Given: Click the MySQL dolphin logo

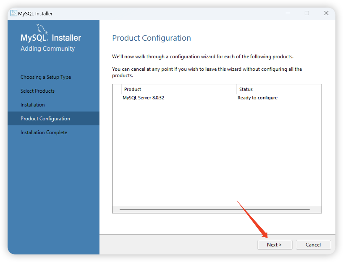Looking at the screenshot, I should point(42,29).
